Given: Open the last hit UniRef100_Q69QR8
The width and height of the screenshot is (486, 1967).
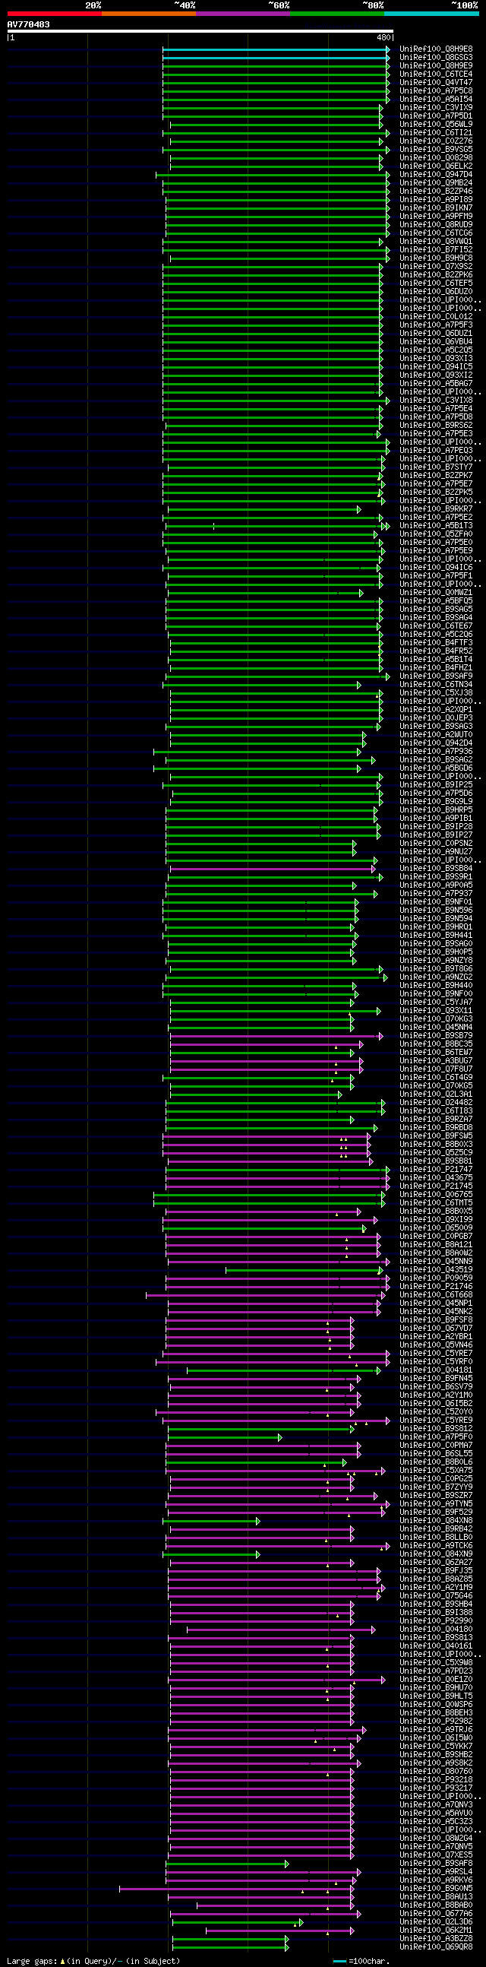Looking at the screenshot, I should [436, 1947].
